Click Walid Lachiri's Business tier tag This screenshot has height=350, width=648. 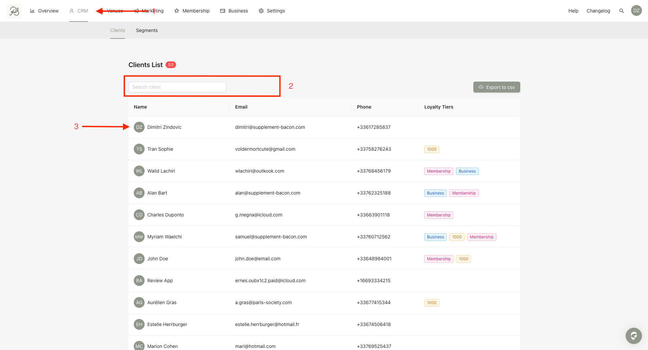467,171
